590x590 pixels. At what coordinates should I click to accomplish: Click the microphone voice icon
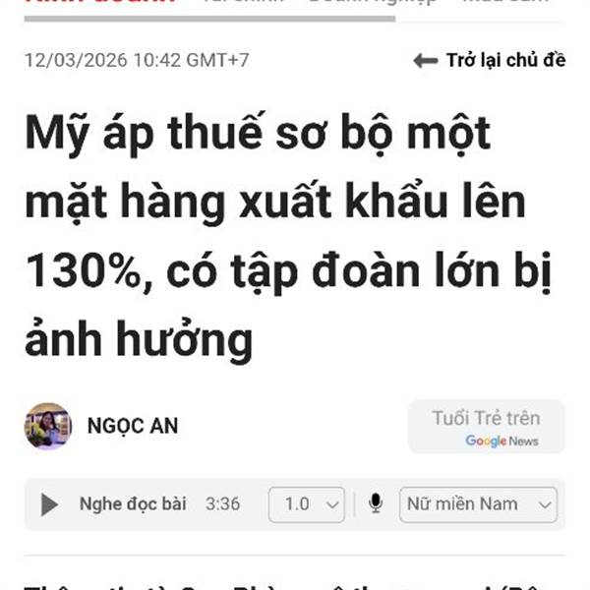point(376,503)
